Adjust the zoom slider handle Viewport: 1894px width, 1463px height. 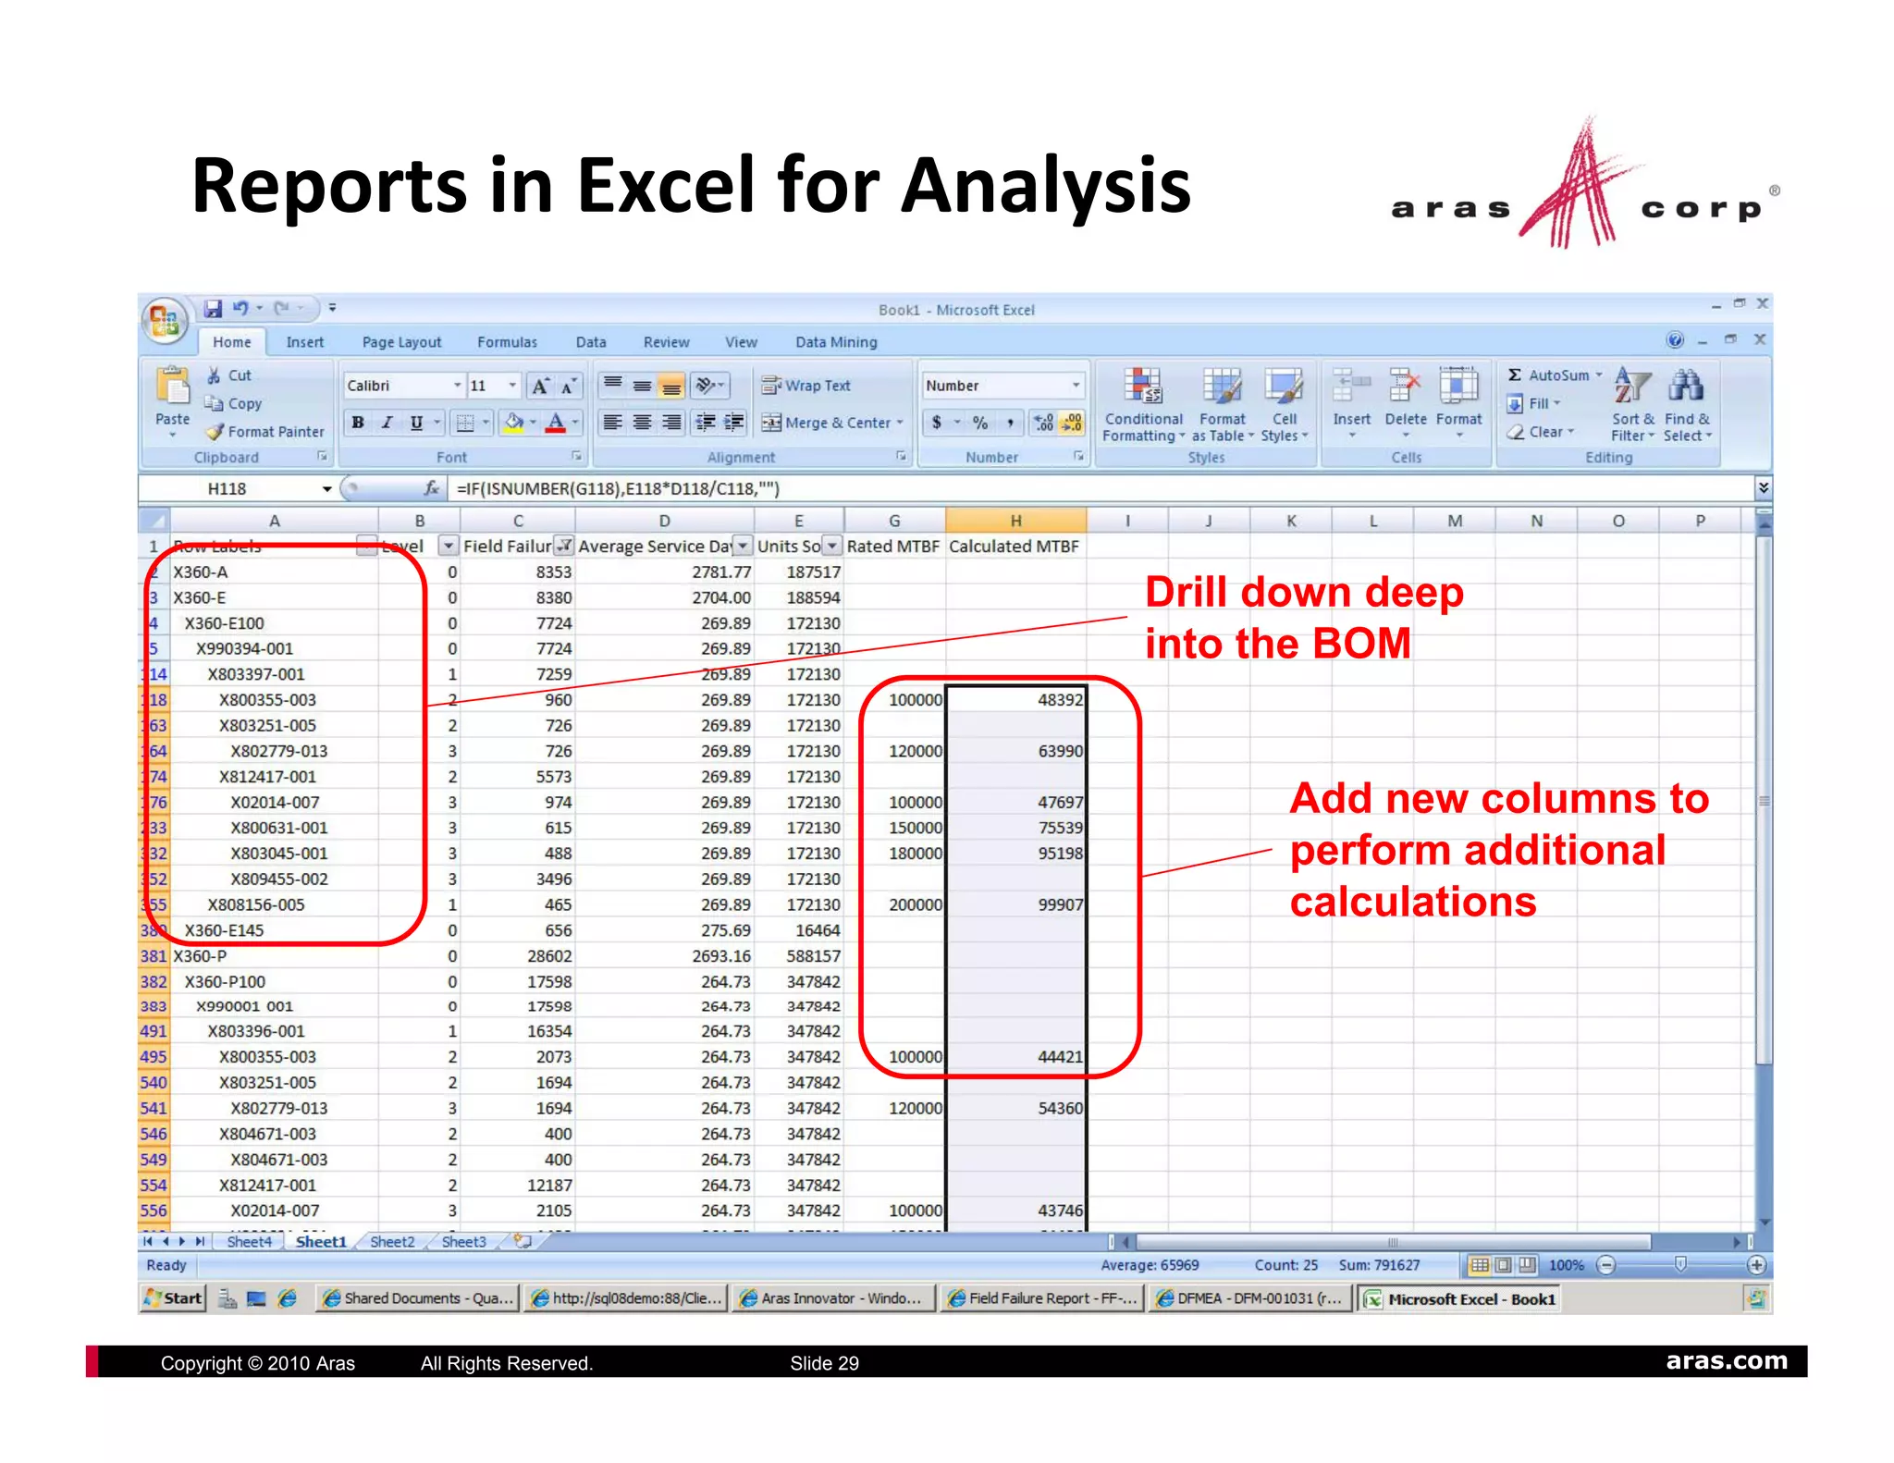(x=1680, y=1264)
